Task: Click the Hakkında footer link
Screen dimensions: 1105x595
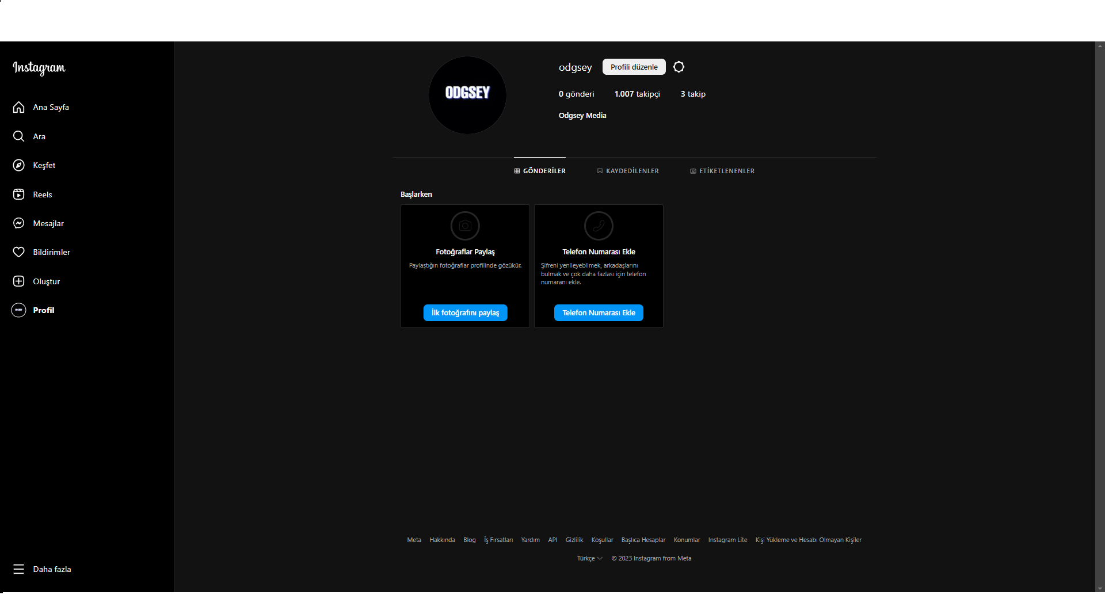Action: (442, 540)
